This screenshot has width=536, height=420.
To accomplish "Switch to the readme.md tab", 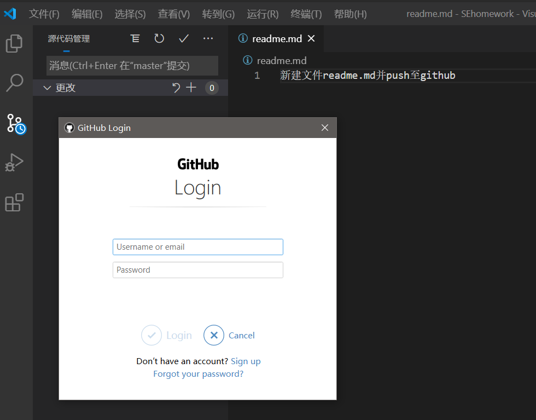I will pos(276,38).
